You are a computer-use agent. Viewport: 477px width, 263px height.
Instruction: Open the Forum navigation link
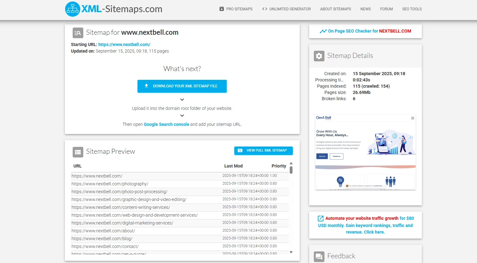coord(386,9)
